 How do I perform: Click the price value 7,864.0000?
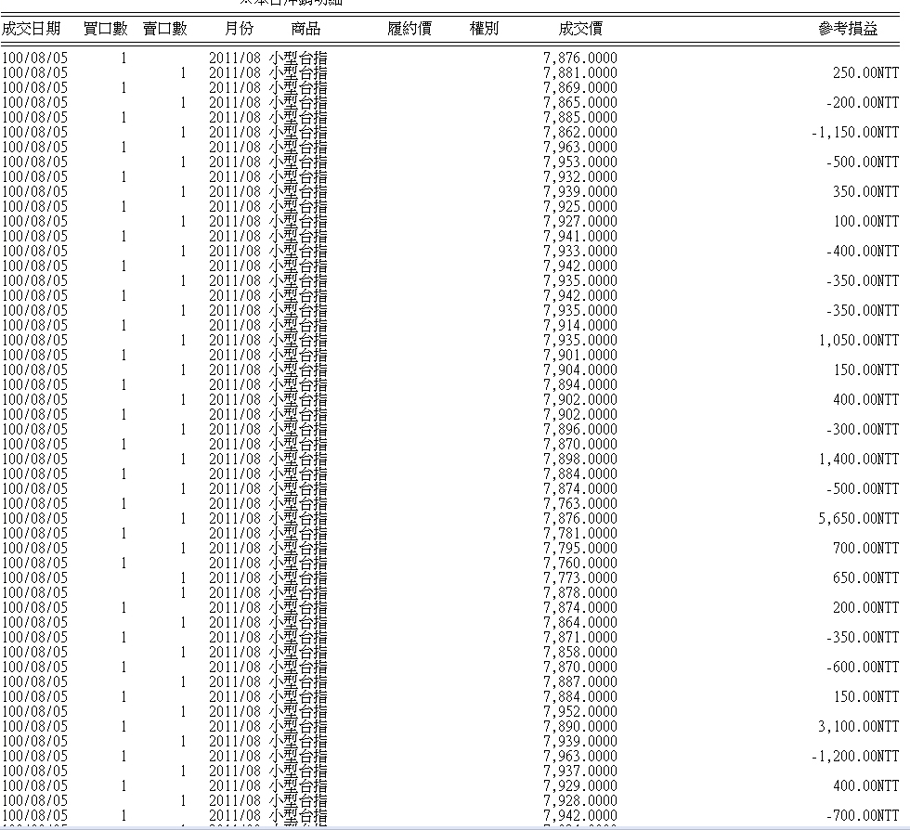point(580,623)
